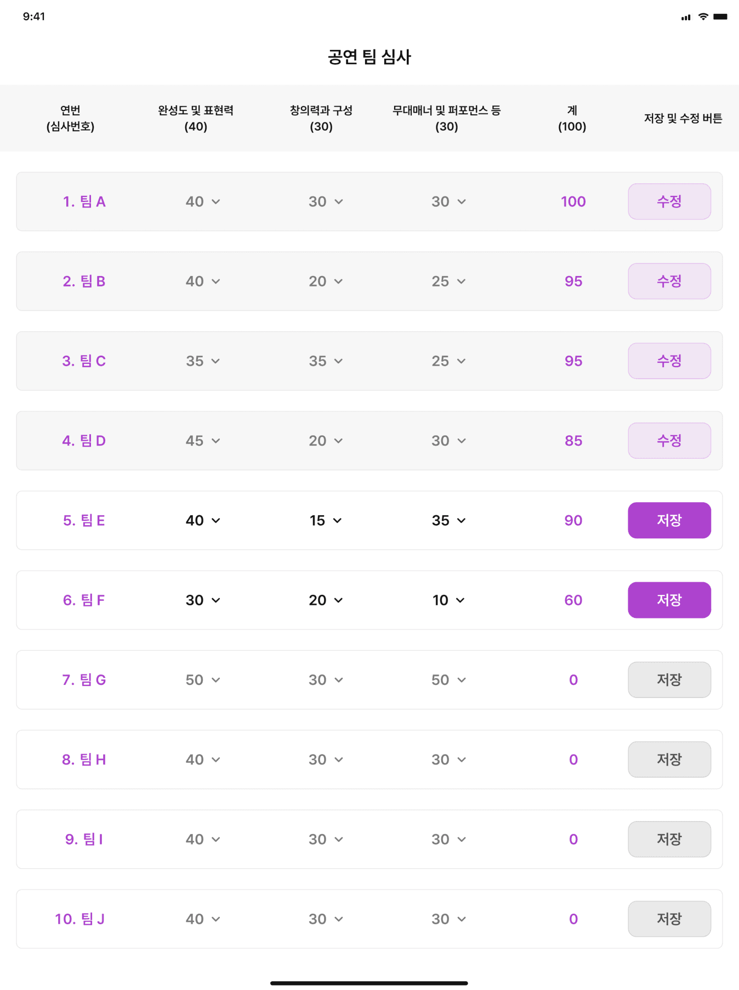This screenshot has width=739, height=990.
Task: Open 완성도 score dropdown for 팀 E
Action: tap(202, 520)
